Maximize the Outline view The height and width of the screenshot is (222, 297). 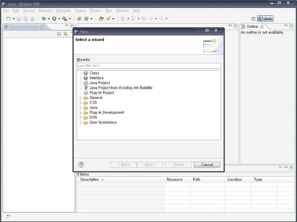[x=291, y=26]
